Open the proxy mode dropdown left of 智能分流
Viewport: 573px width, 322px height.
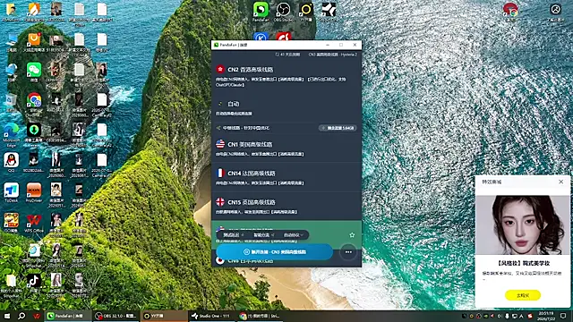(233, 235)
